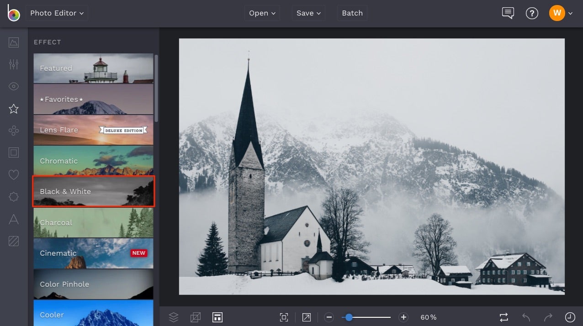Open the Help question mark button
The height and width of the screenshot is (326, 583).
click(x=532, y=13)
